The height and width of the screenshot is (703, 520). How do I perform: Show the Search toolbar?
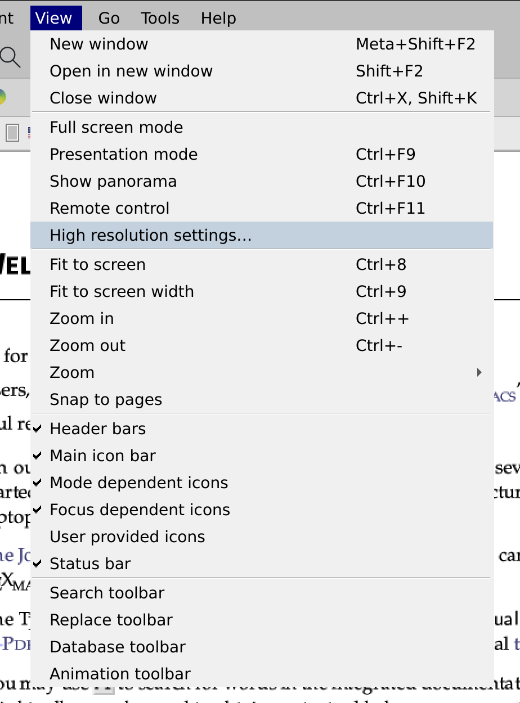tap(107, 593)
